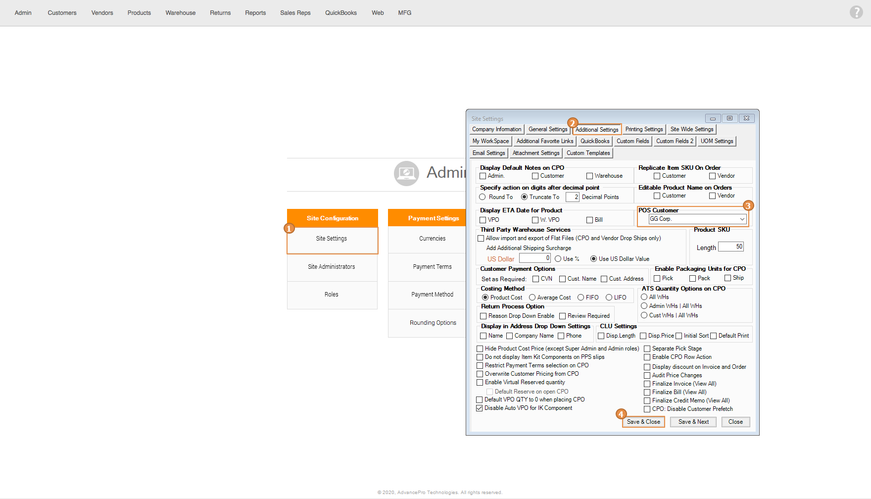Open the Custom Templates tab
This screenshot has width=871, height=499.
[588, 153]
